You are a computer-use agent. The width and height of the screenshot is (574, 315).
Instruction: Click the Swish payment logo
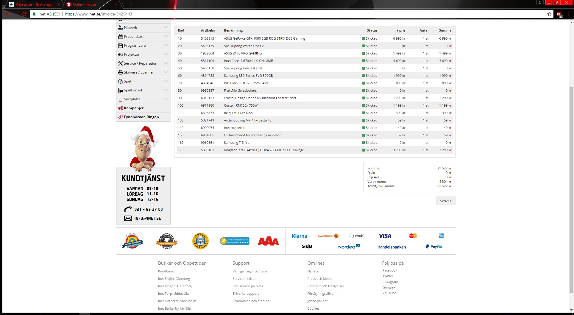click(x=356, y=236)
